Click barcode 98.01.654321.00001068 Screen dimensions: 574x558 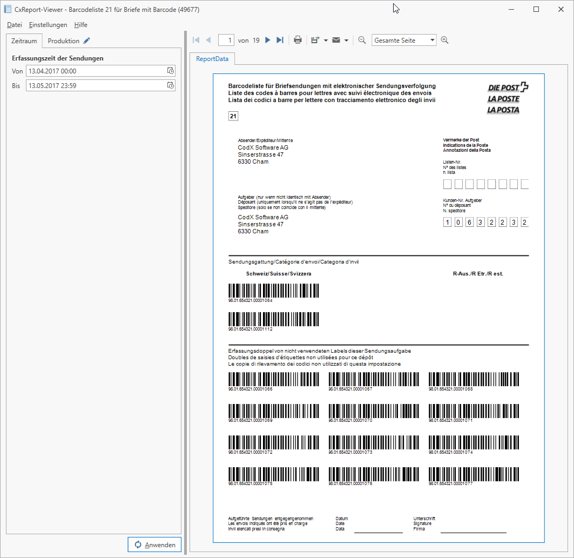474,379
